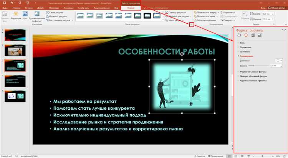Click the Удалить фон icon
This screenshot has width=288, height=158.
tap(5, 15)
